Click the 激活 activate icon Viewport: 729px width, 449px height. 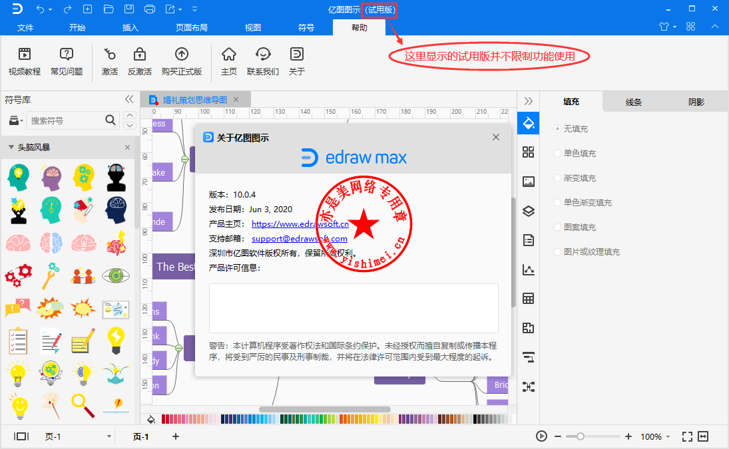[x=110, y=61]
